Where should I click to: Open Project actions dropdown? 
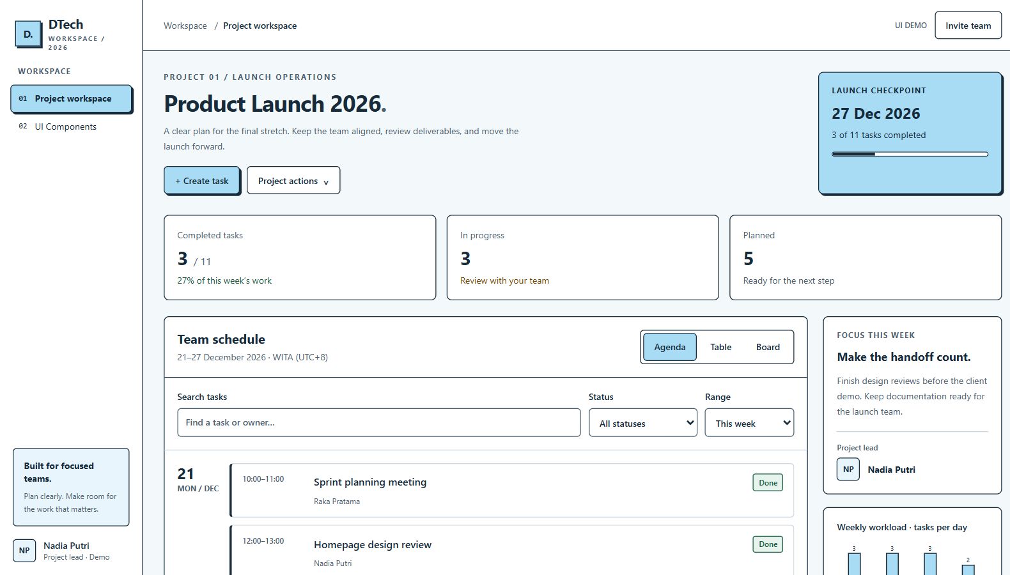click(x=293, y=181)
